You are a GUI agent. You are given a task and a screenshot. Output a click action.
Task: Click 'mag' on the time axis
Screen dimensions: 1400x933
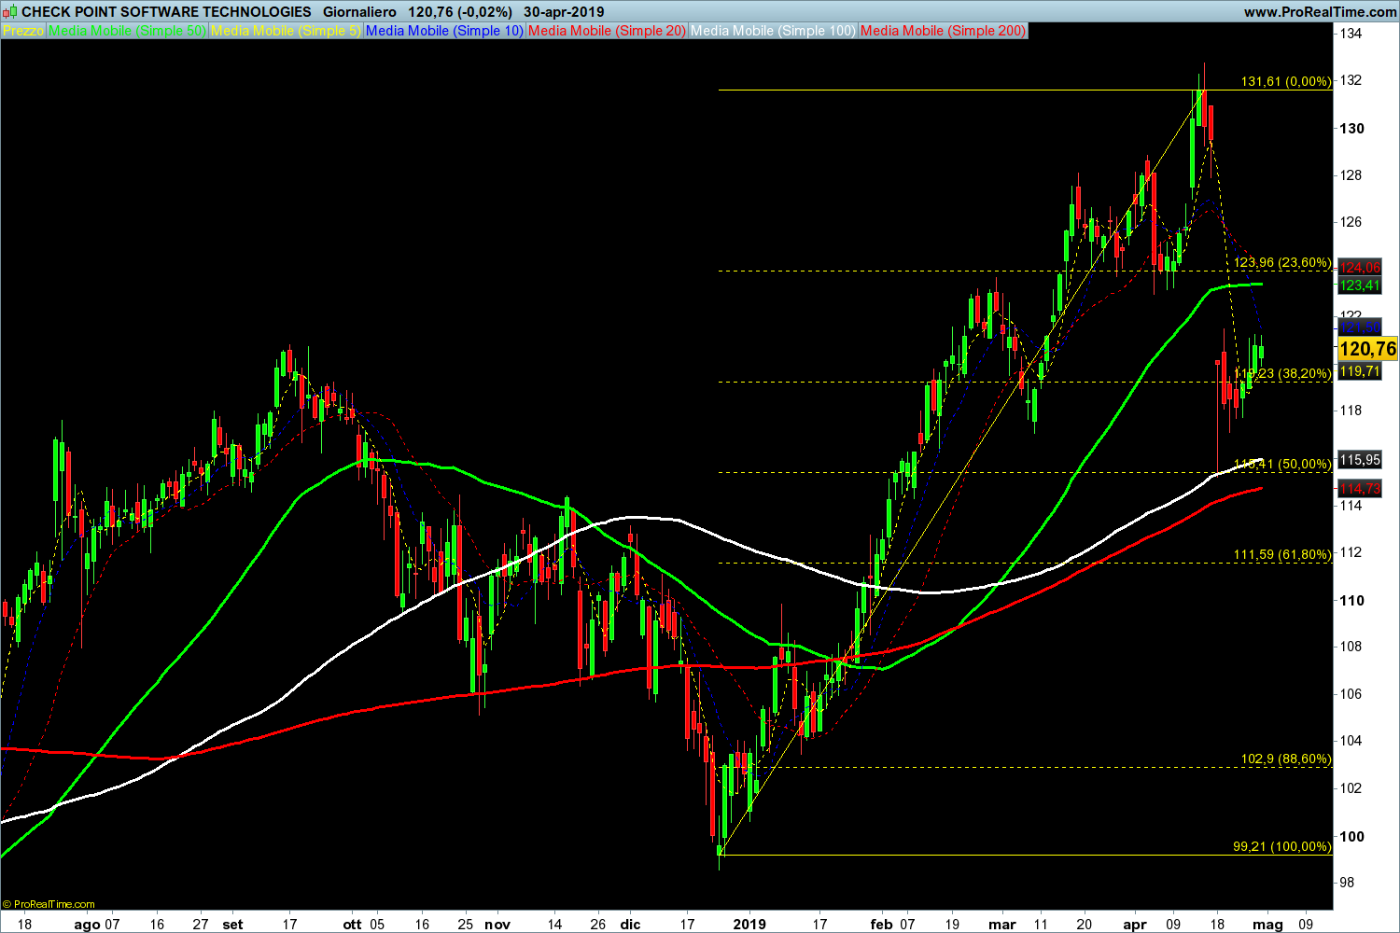tap(1269, 925)
